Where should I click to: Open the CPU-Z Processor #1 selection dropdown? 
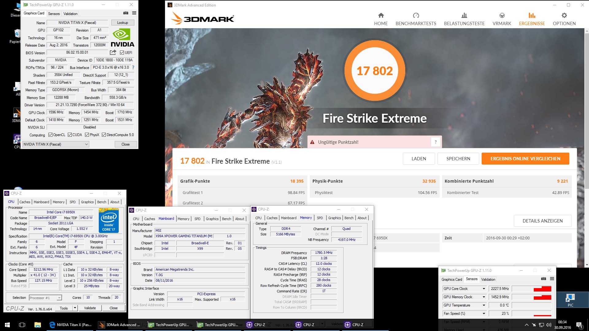click(45, 298)
